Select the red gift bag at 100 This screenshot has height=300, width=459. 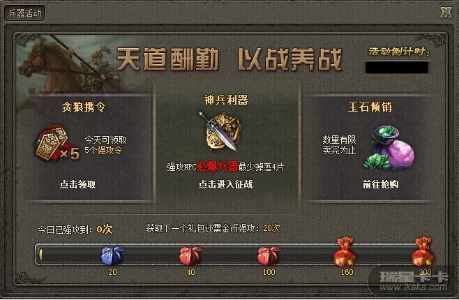click(x=269, y=256)
